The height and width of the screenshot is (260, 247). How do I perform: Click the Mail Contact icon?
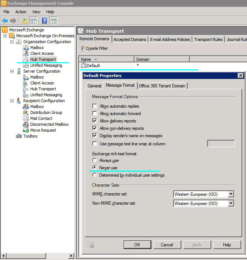coord(26,118)
